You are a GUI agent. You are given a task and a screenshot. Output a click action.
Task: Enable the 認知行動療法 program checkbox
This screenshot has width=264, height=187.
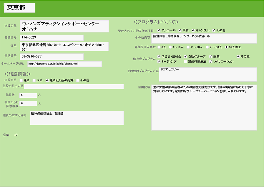[x=185, y=62]
